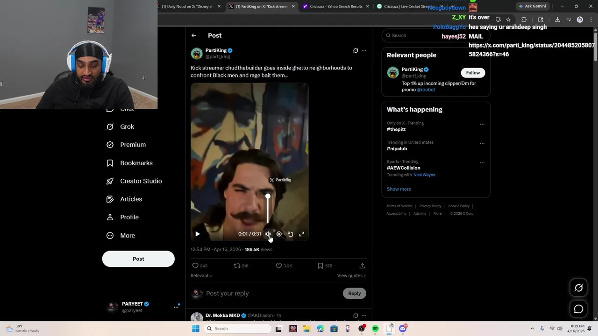Expand the video to fullscreen
Screen dimensions: 598x336
click(301, 234)
